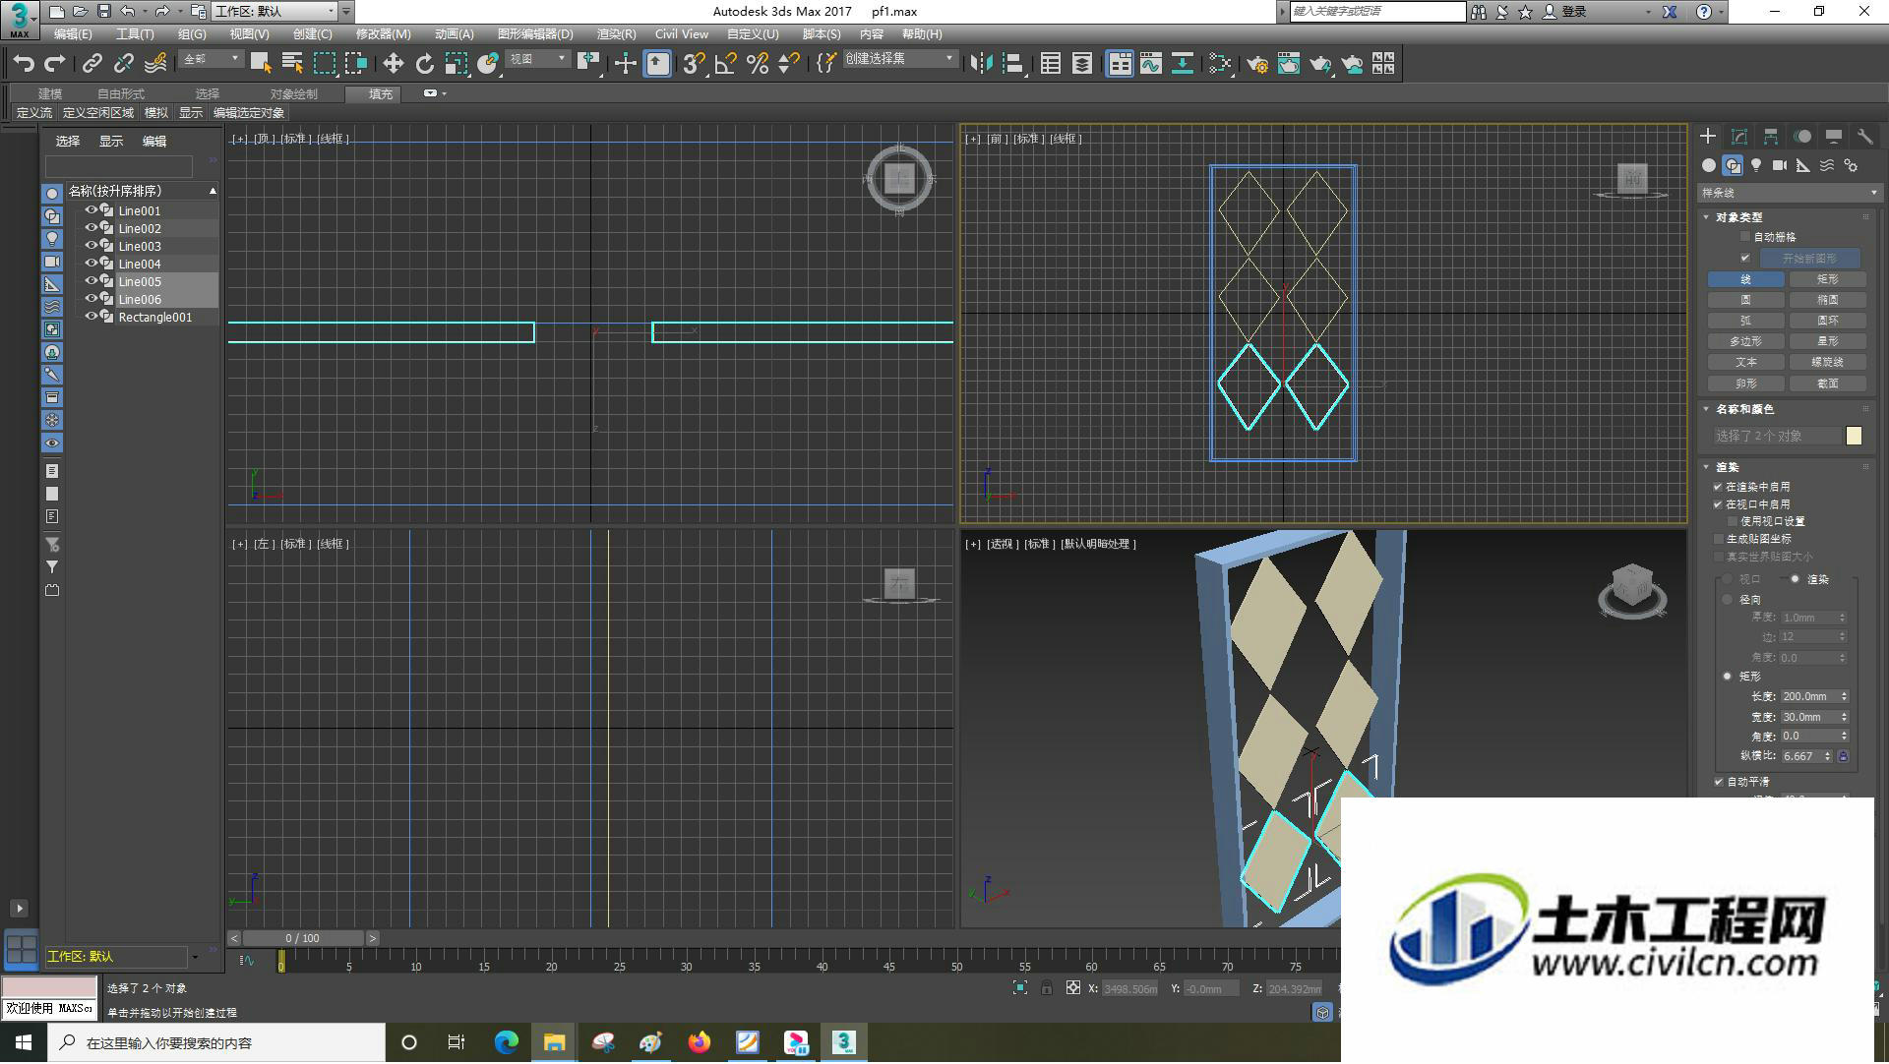The image size is (1889, 1064).
Task: Toggle Angle Snap button
Action: [x=725, y=64]
